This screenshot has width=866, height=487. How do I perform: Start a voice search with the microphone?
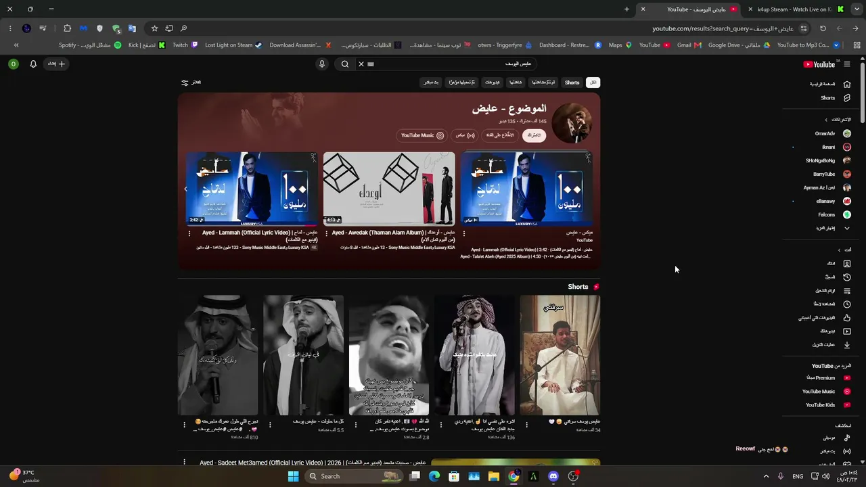point(322,64)
